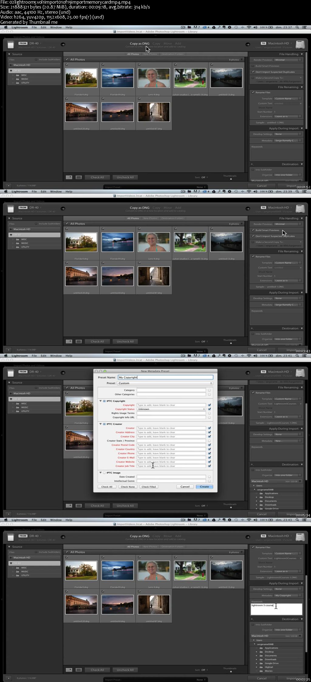Open the File menu in the 23:37 frame
Viewport: 311px width, 682px height.
[x=34, y=27]
